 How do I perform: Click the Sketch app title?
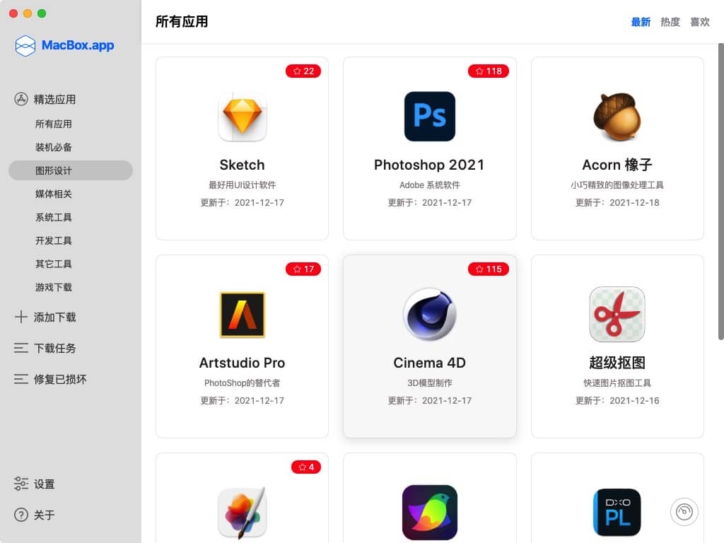point(243,165)
